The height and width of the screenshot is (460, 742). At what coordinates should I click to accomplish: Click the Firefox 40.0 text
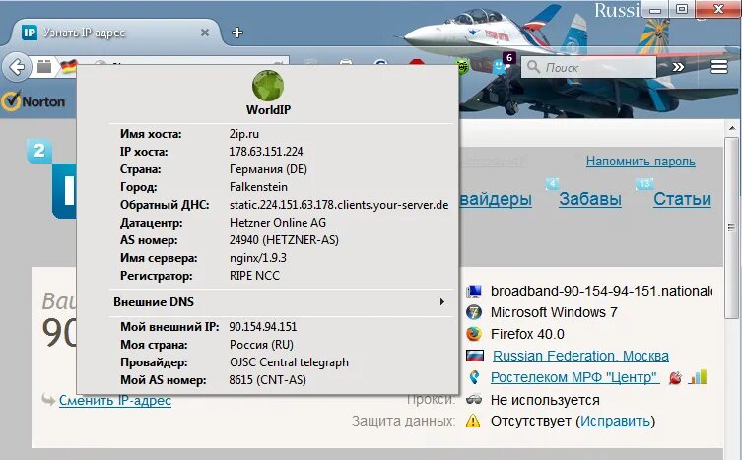pos(527,334)
